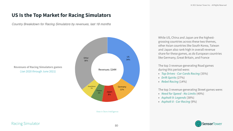The height and width of the screenshot is (131, 233).
Task: Open Top Drives - Car Cards Racing link
Action: [180, 74]
